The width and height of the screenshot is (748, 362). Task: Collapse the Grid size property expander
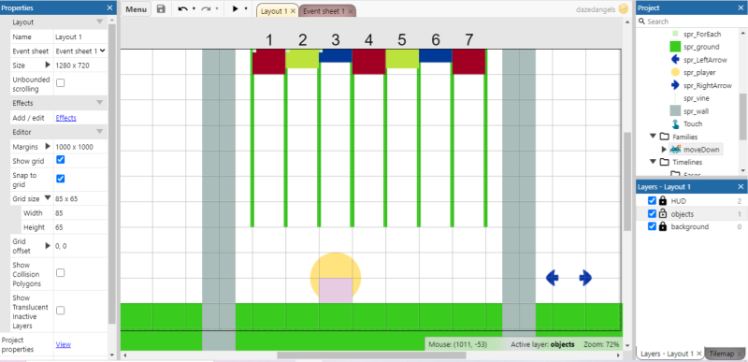click(x=48, y=197)
